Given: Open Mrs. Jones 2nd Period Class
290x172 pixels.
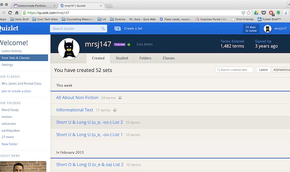Looking at the screenshot, I should [x=22, y=84].
